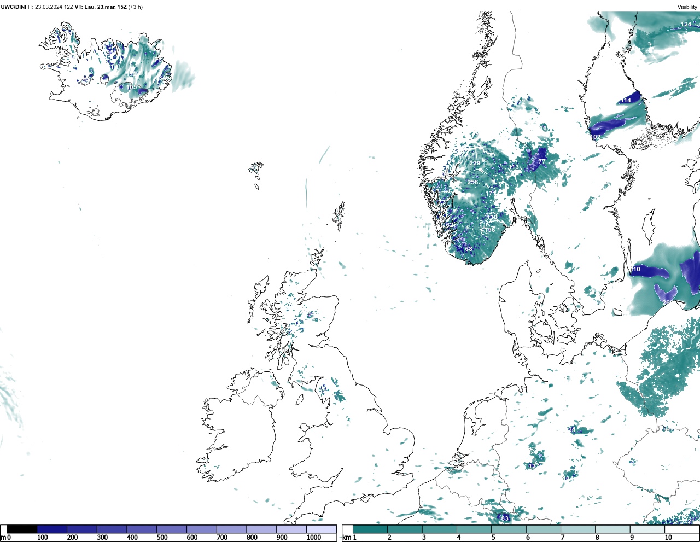Click the '102' visibility value on map
The image size is (700, 542).
pyautogui.click(x=595, y=137)
